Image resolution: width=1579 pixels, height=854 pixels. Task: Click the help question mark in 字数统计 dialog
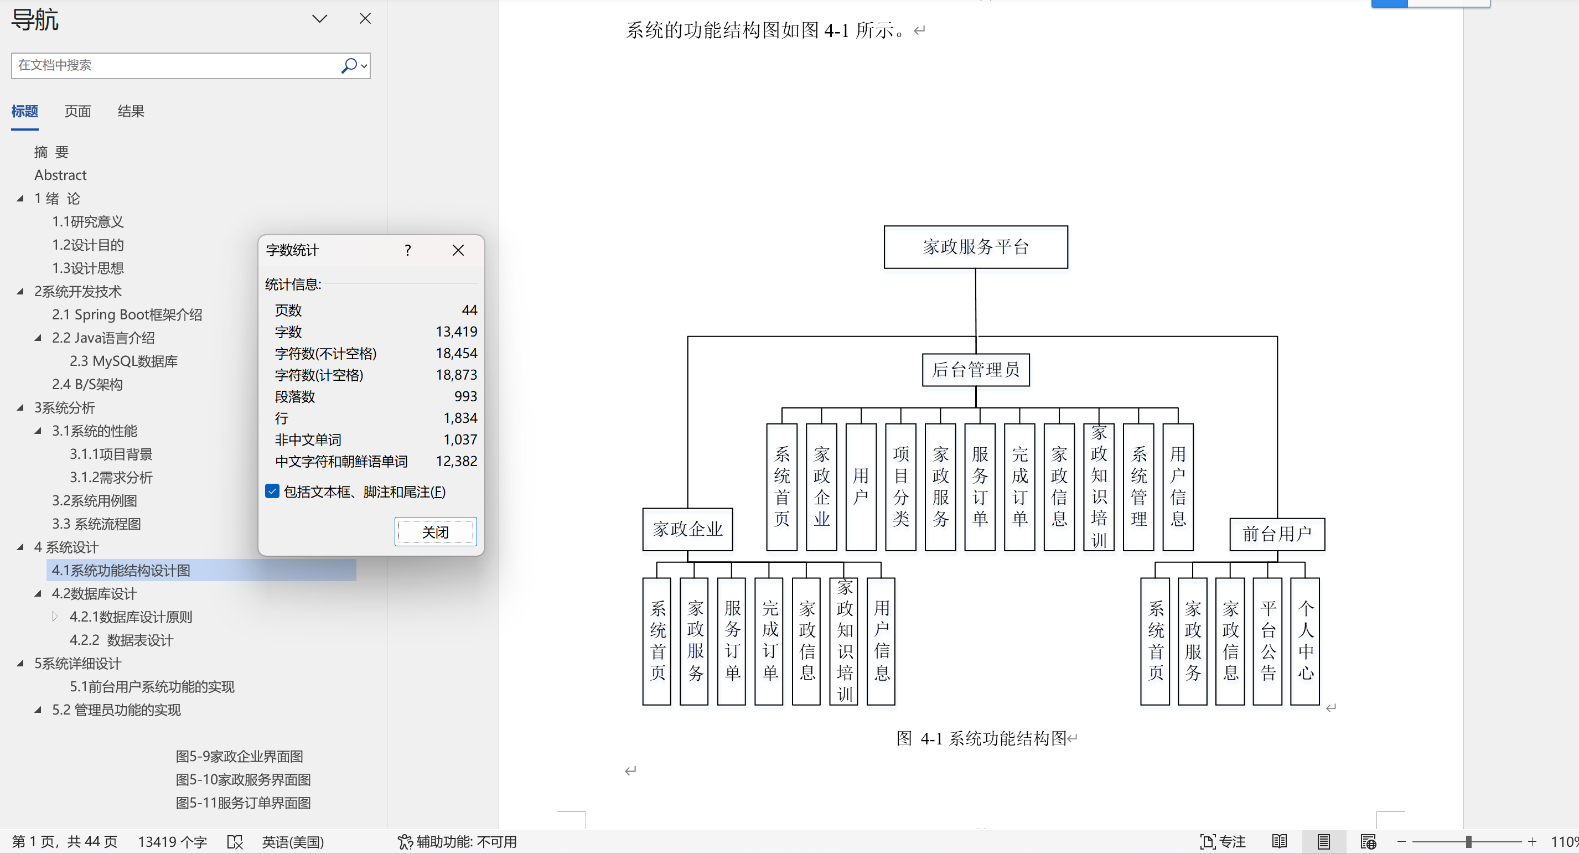click(408, 250)
